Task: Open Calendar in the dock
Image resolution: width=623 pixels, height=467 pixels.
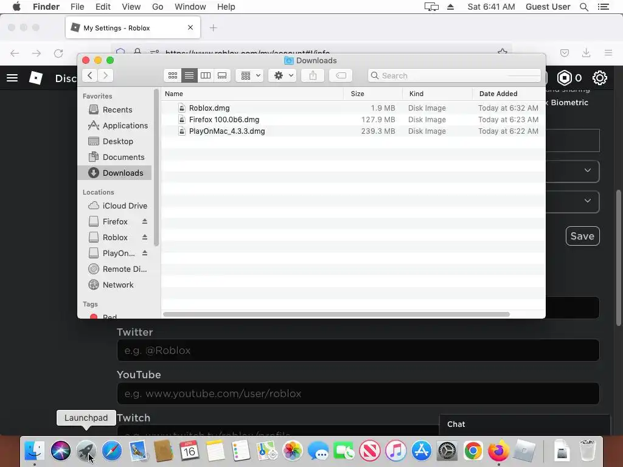Action: (x=189, y=451)
